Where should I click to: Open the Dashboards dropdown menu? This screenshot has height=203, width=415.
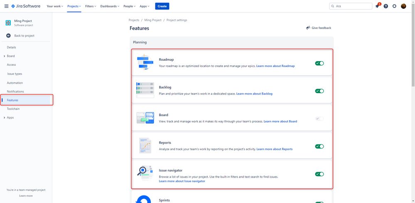pos(110,6)
